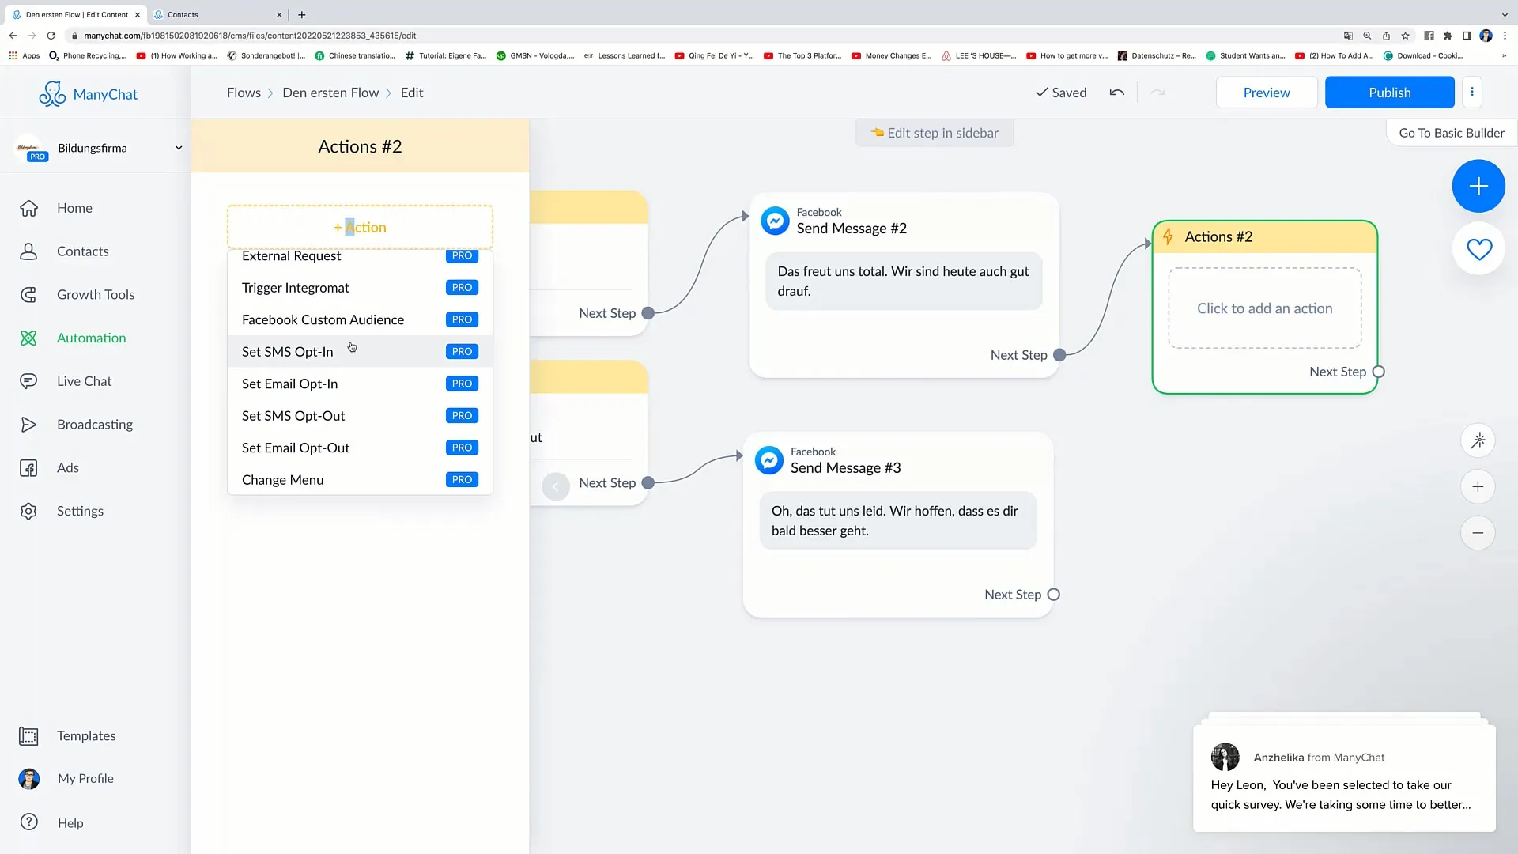Image resolution: width=1518 pixels, height=854 pixels.
Task: Click Edit step in sidebar hint
Action: click(935, 133)
